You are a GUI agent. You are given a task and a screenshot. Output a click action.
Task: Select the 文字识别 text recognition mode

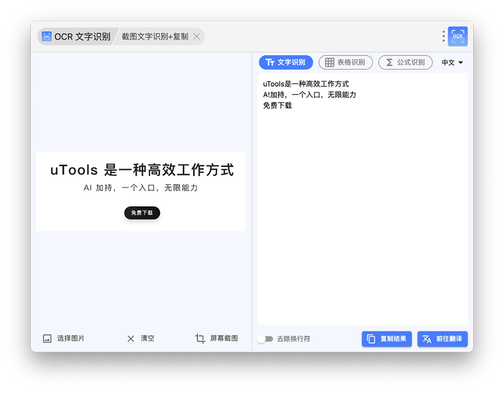pyautogui.click(x=286, y=62)
